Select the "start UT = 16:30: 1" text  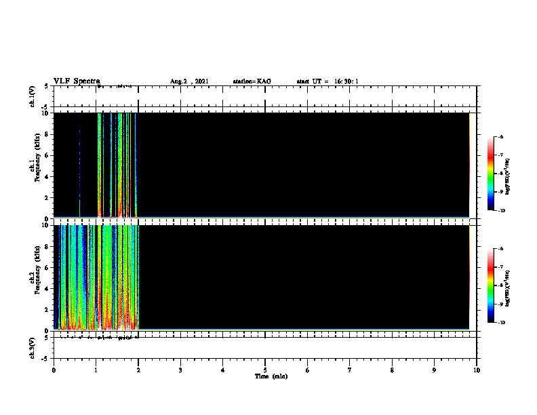click(327, 81)
